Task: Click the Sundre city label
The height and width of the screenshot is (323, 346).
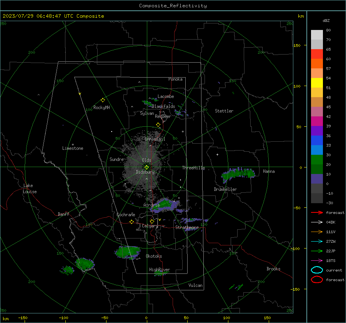Action: (x=116, y=159)
